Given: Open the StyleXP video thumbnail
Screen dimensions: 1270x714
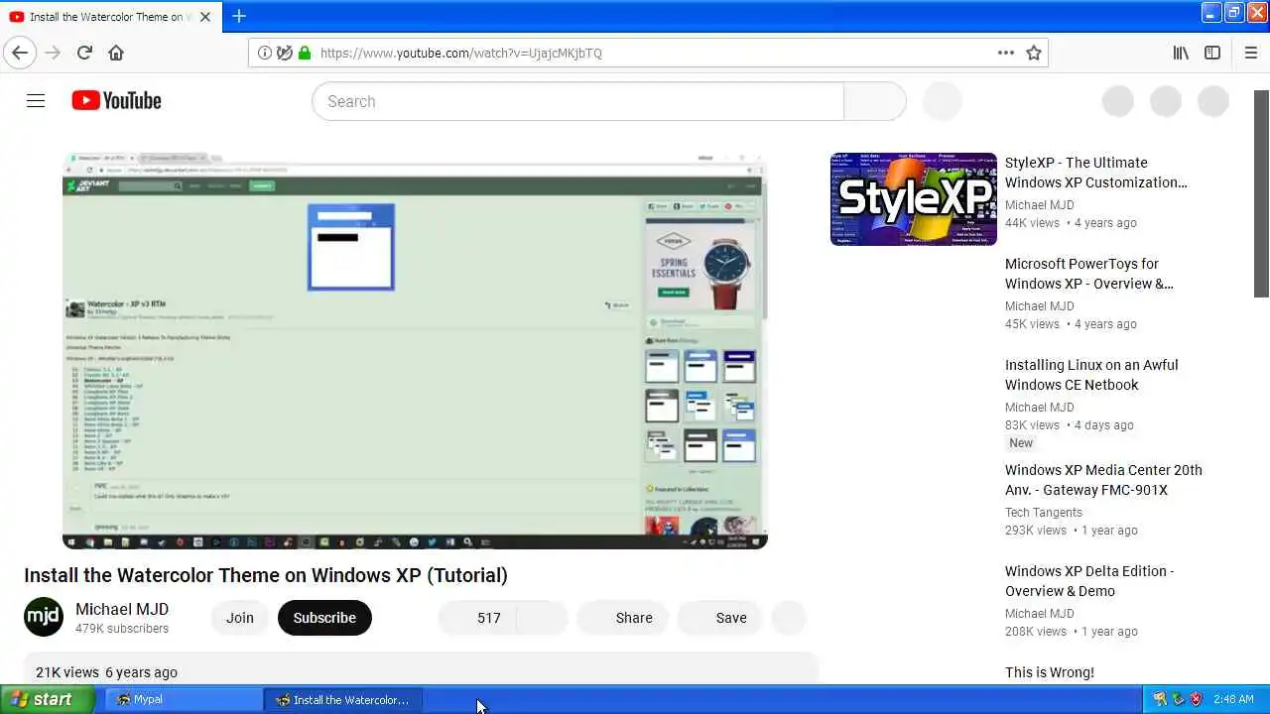Looking at the screenshot, I should [914, 199].
